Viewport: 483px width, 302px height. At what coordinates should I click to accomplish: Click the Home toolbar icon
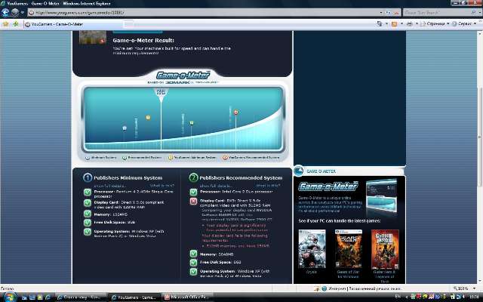pyautogui.click(x=380, y=23)
